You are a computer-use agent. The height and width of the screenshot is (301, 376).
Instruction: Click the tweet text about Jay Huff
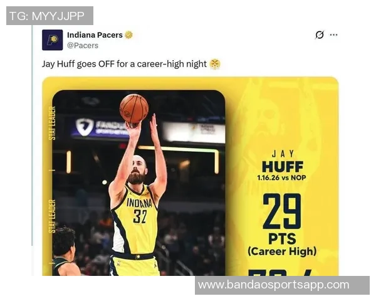pos(124,64)
